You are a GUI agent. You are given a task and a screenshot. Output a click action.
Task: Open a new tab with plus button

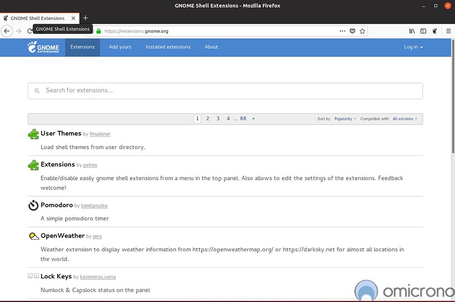[x=86, y=18]
